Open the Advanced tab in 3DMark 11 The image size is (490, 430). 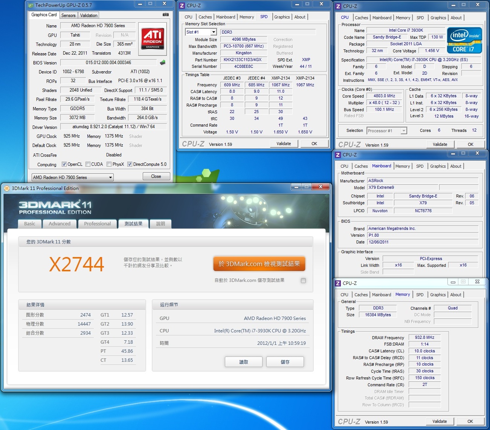(60, 224)
